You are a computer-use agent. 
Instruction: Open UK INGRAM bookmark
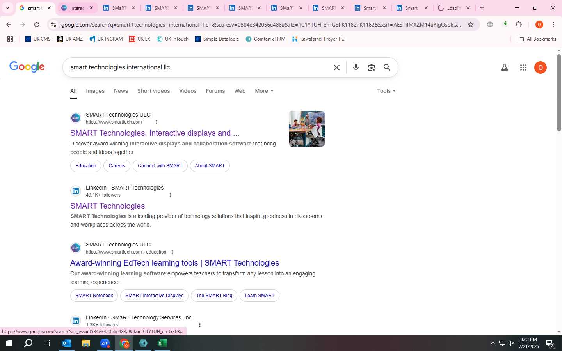tap(106, 39)
